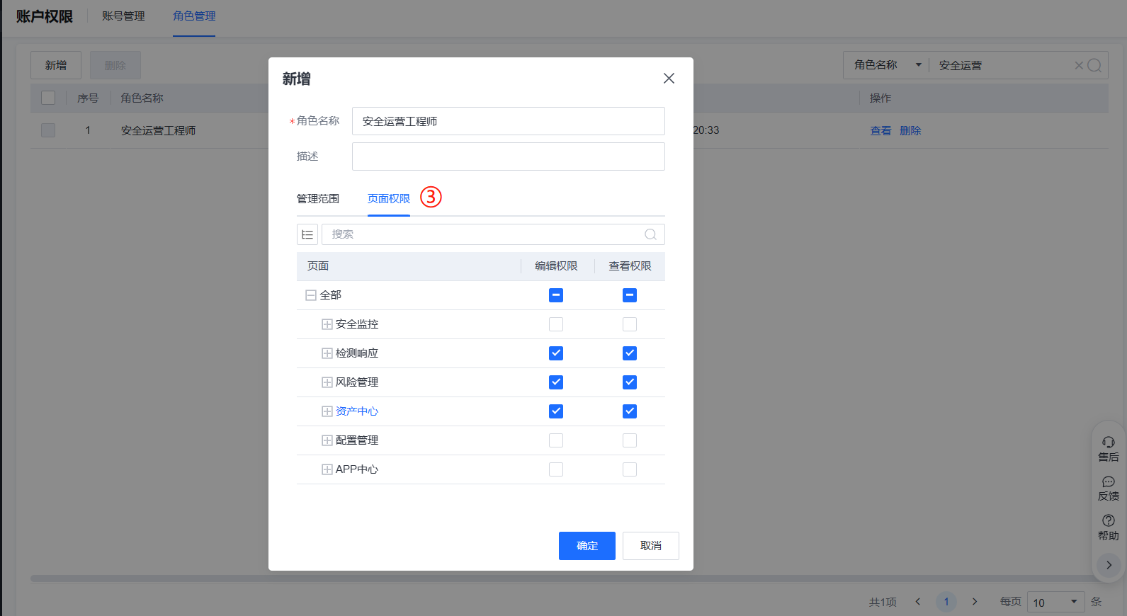This screenshot has width=1127, height=616.
Task: Switch to the 管理范围 tab
Action: point(318,199)
